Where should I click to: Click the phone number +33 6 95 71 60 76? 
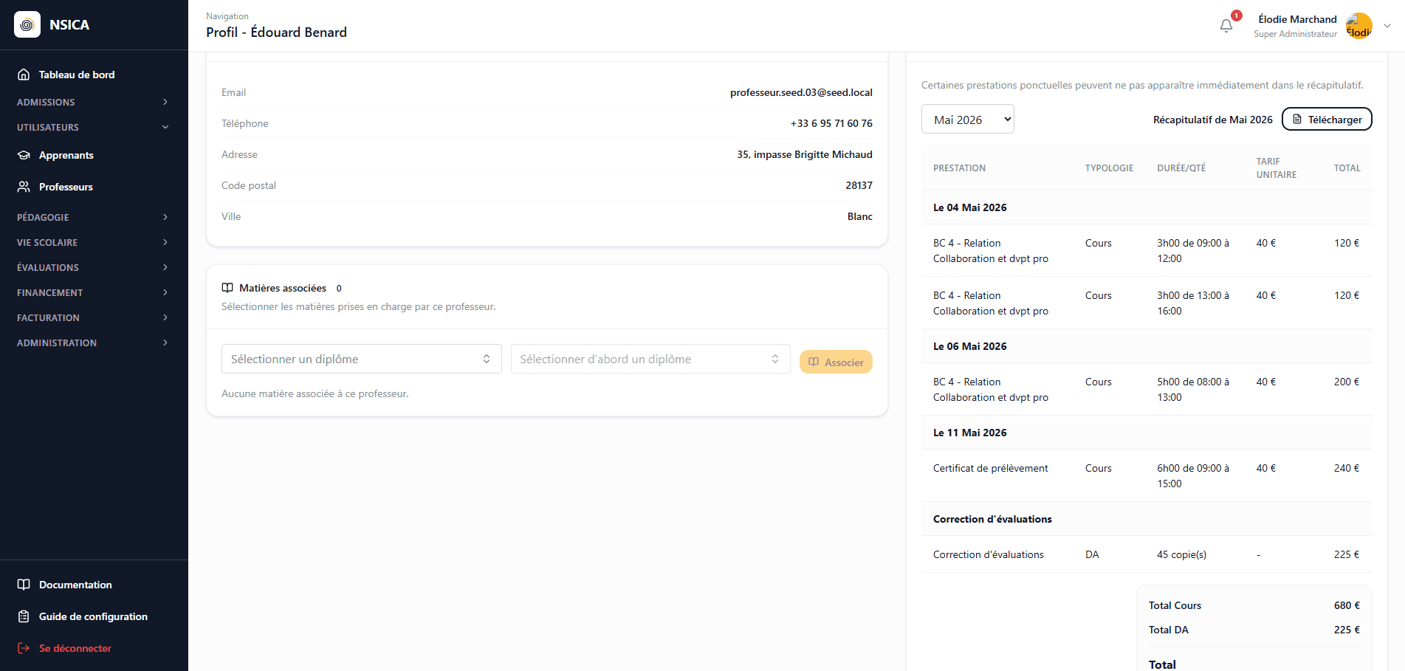tap(831, 123)
